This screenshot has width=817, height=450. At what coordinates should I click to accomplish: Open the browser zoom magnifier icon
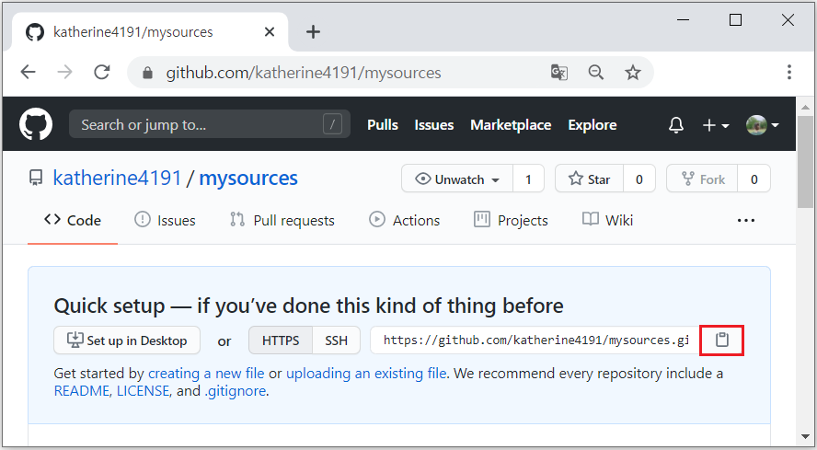point(595,72)
